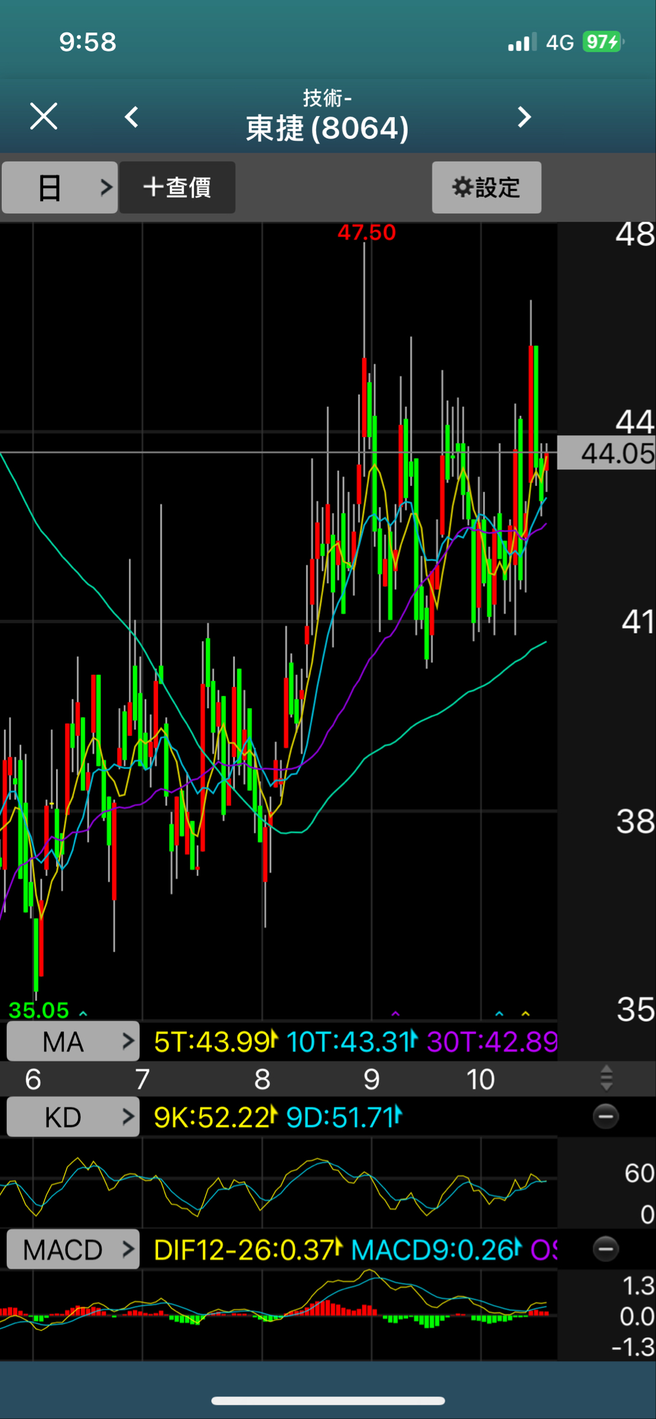Select the 35.05 low price marker

[x=39, y=1010]
